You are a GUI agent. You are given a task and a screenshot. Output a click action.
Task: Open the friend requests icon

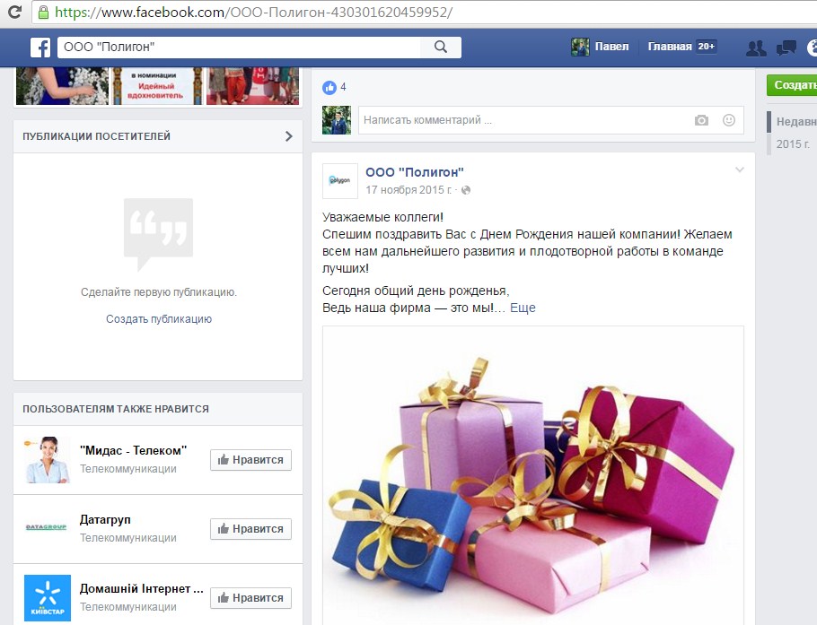click(756, 48)
